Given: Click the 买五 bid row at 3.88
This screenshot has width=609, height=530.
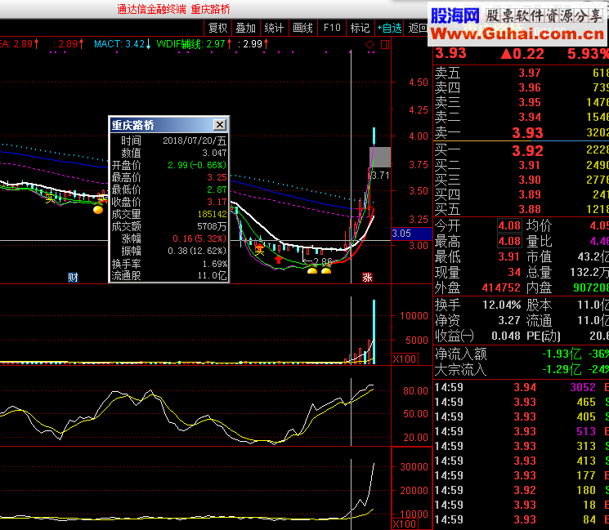Looking at the screenshot, I should coord(521,210).
